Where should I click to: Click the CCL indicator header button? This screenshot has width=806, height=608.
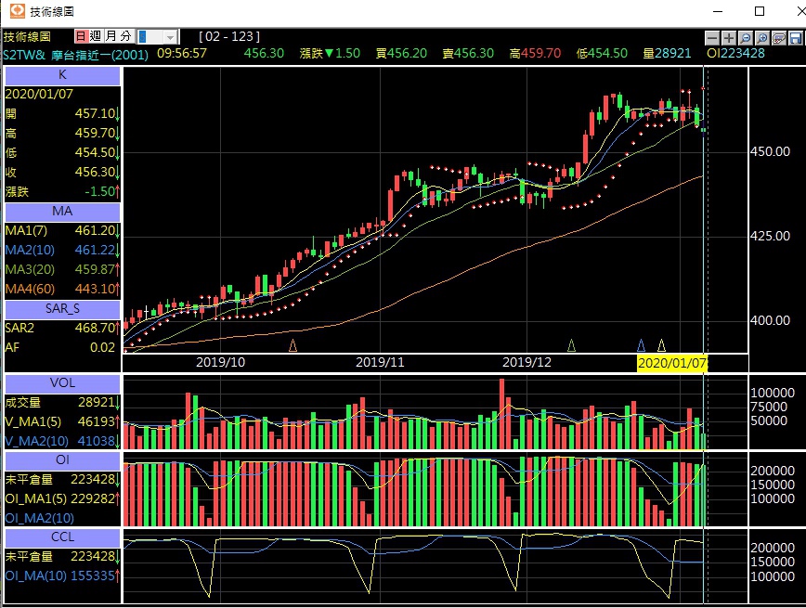point(62,537)
